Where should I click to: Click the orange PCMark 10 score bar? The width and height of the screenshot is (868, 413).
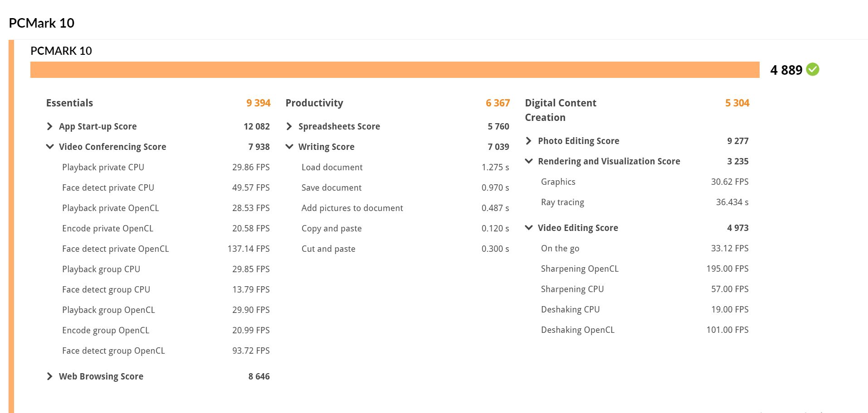395,70
